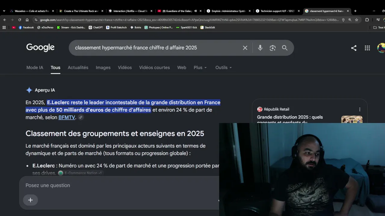Select the Tous results tab
The image size is (385, 216).
tap(55, 67)
